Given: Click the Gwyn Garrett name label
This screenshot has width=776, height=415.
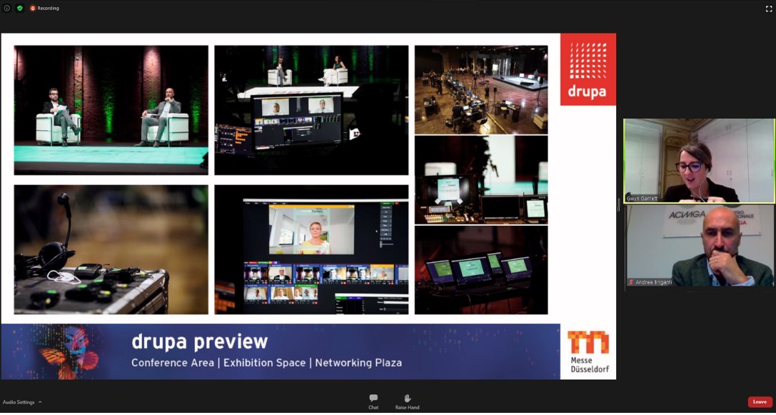Looking at the screenshot, I should 642,199.
